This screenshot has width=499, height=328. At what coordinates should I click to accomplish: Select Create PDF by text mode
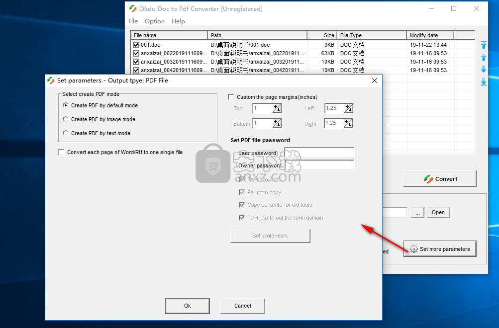coord(66,133)
